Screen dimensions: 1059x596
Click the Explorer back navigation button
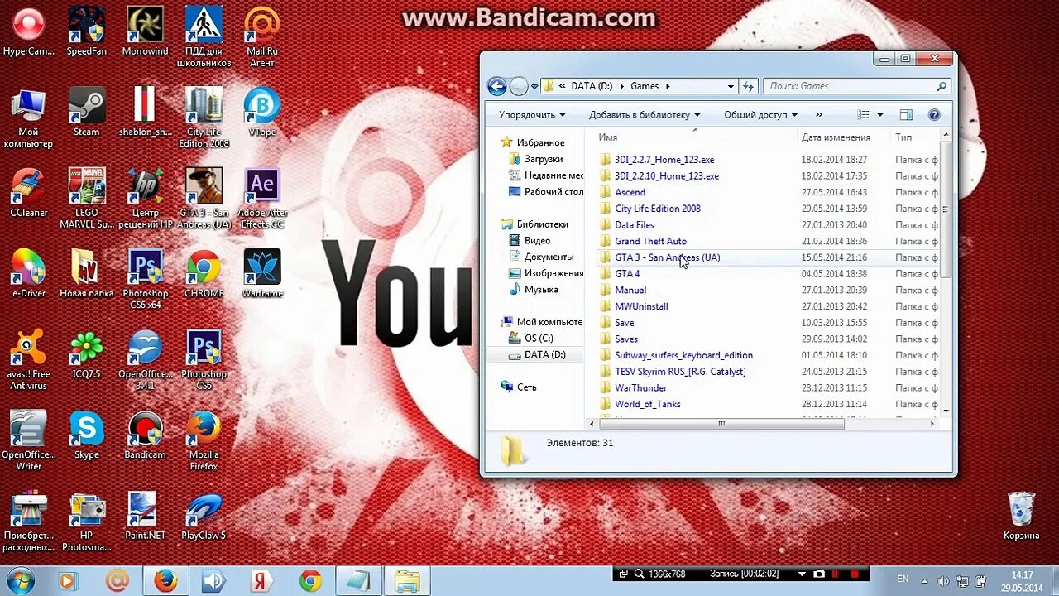coord(496,86)
